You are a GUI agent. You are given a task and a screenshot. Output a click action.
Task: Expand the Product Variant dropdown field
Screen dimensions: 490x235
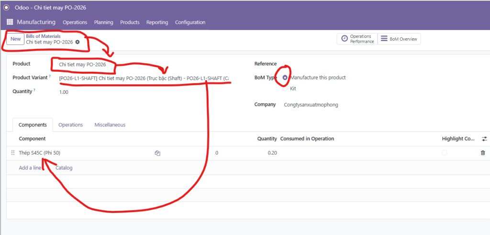(x=144, y=78)
